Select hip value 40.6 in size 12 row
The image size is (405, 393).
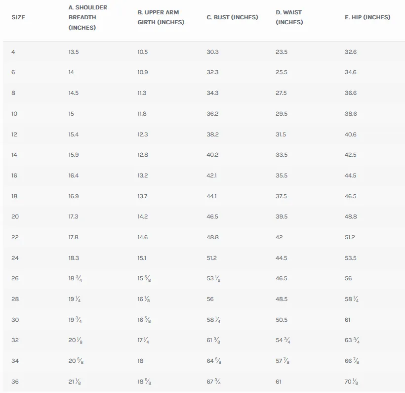point(351,134)
